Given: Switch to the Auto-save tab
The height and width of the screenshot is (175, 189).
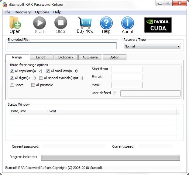Looking at the screenshot, I should click(x=90, y=57).
